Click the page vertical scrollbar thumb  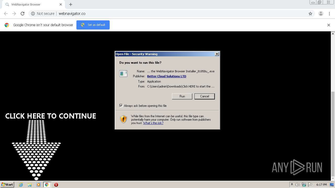point(333,134)
